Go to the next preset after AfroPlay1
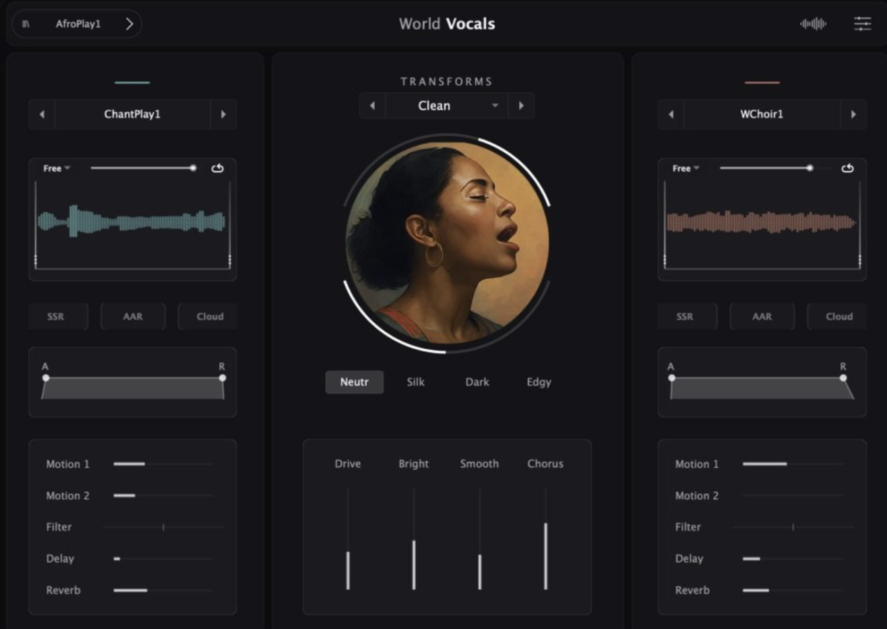The image size is (887, 629). [x=129, y=24]
